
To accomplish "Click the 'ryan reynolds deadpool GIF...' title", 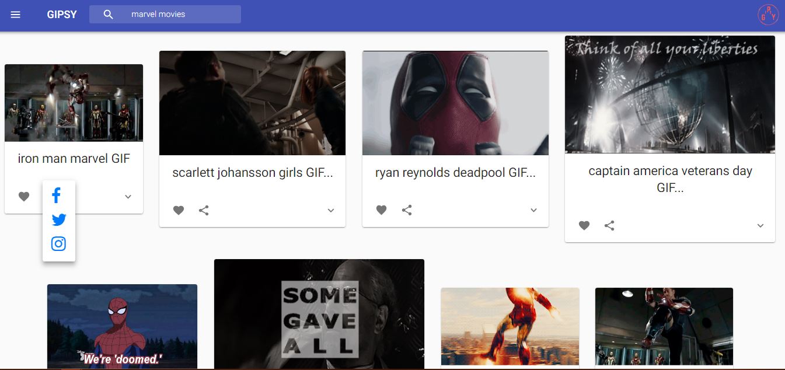I will (455, 173).
